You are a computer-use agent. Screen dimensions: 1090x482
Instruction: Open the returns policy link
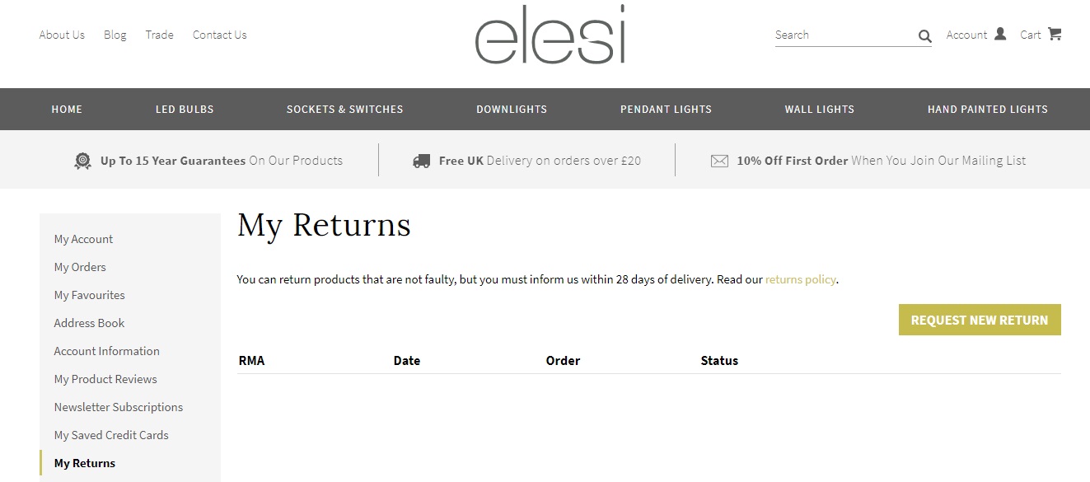point(800,279)
